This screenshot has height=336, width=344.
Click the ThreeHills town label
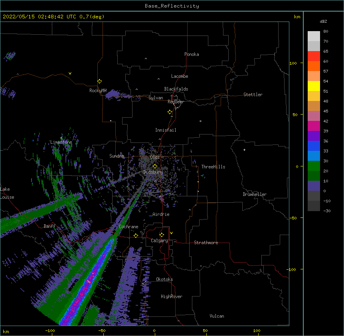pos(213,167)
